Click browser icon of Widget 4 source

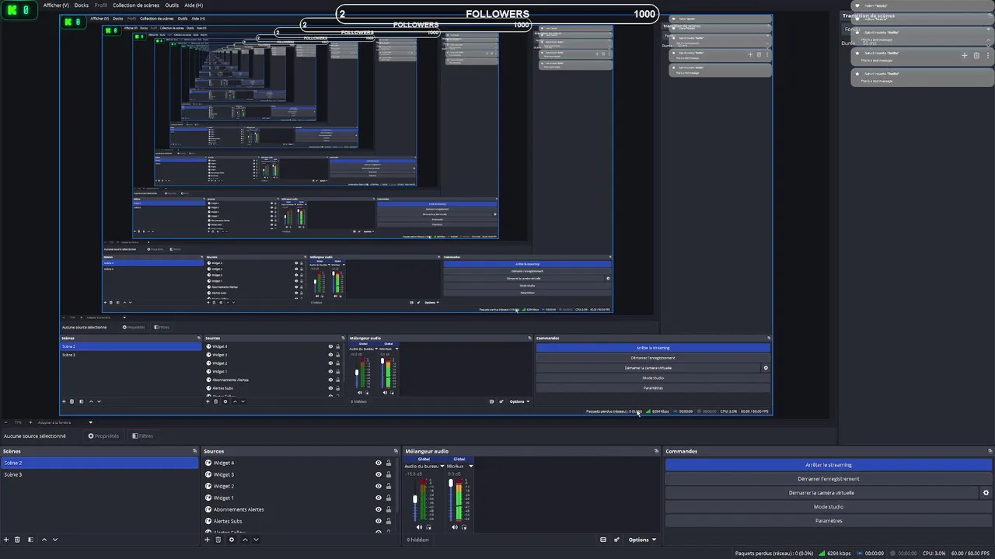click(x=208, y=463)
